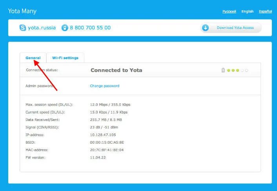Image resolution: width=277 pixels, height=191 pixels.
Task: Click the value 15.0 Kbps / 11.9 Kbps
Action: [x=109, y=112]
